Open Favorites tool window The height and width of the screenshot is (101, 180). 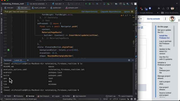[1, 73]
